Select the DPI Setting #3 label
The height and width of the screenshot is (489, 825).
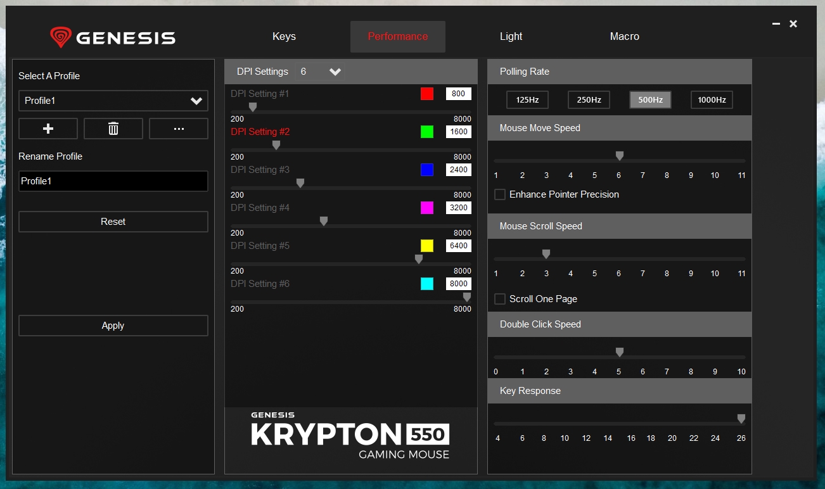260,170
